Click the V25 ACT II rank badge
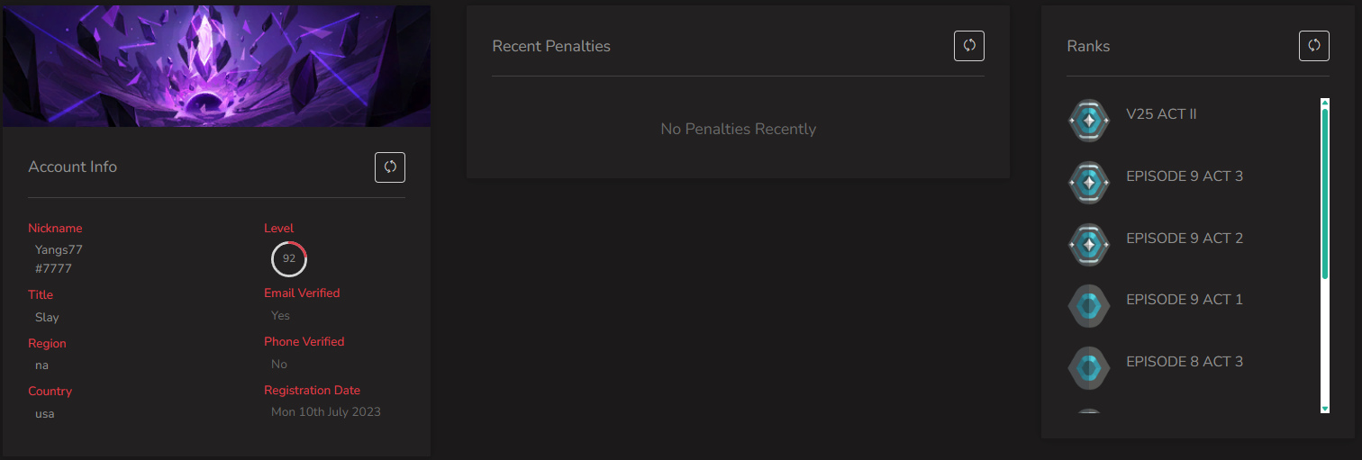Screen dimensions: 1362x460 [1089, 121]
